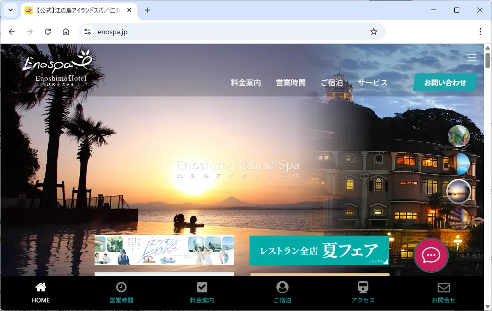Reload the page
The image size is (492, 311).
[48, 32]
